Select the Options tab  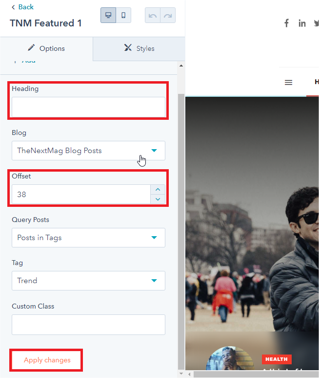click(x=46, y=48)
